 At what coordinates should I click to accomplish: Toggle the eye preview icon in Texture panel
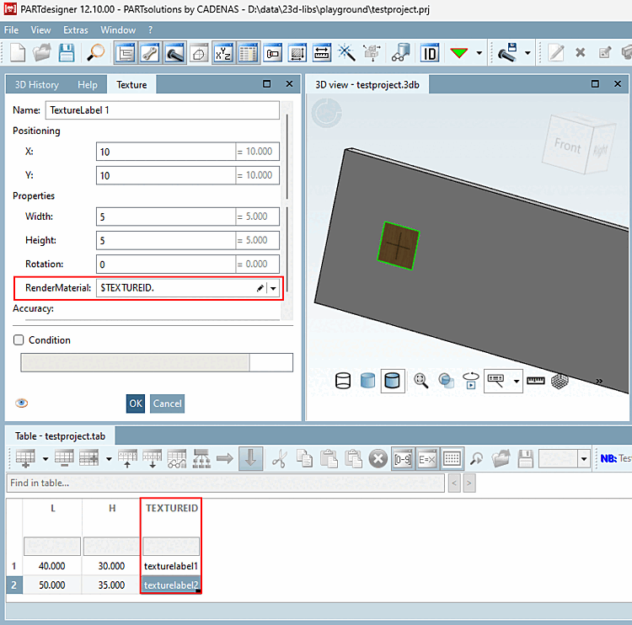tap(22, 403)
